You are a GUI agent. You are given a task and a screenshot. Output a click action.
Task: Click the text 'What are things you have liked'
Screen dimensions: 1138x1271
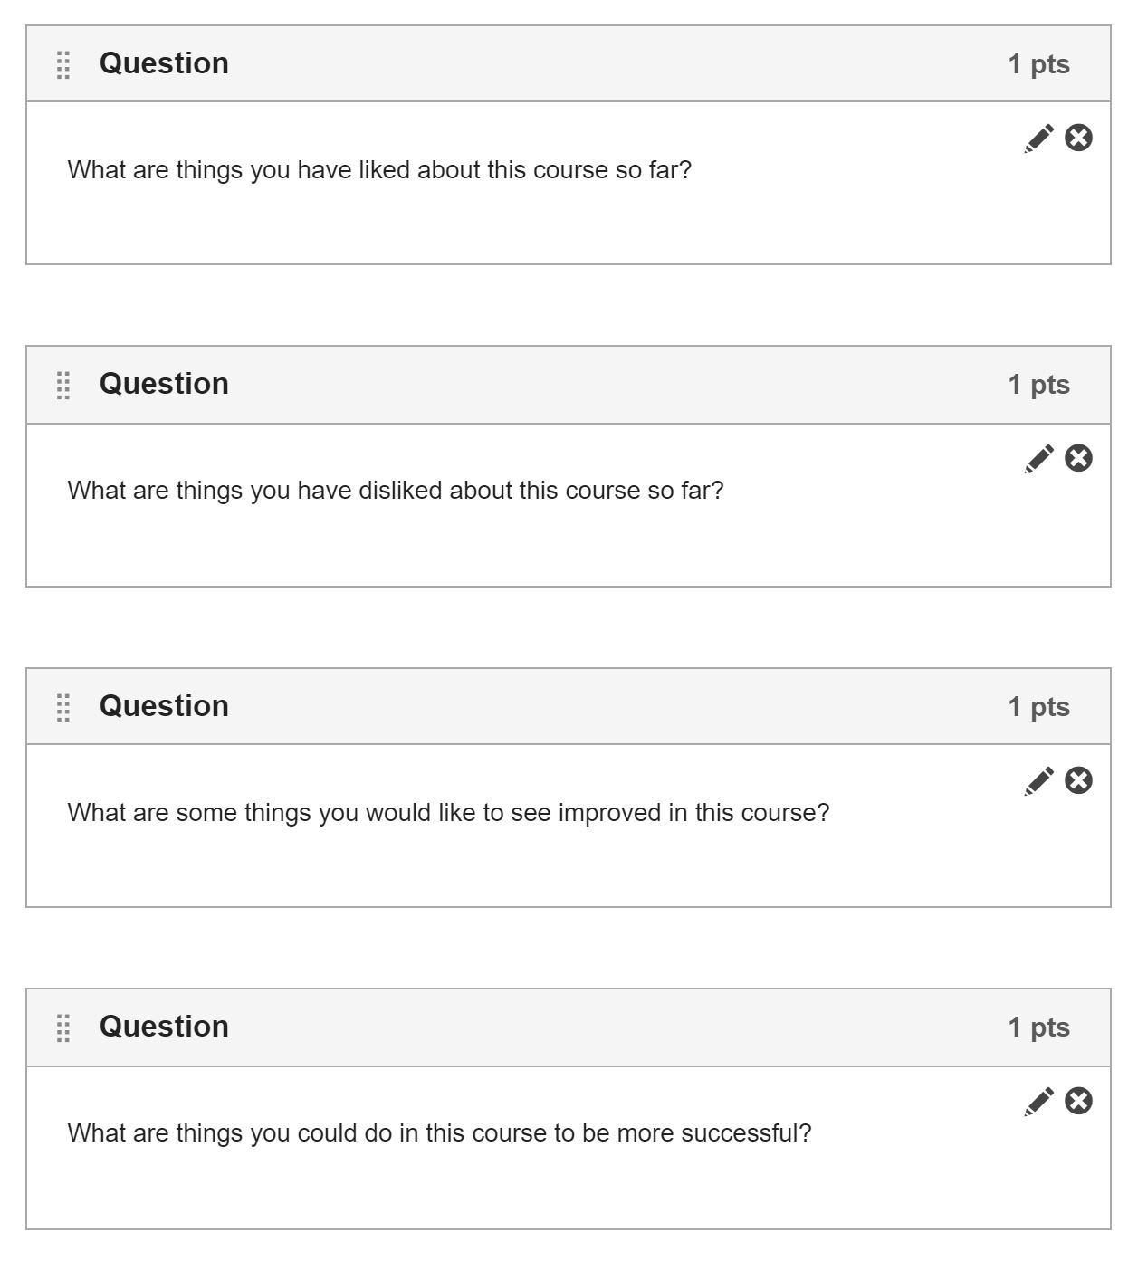point(378,170)
